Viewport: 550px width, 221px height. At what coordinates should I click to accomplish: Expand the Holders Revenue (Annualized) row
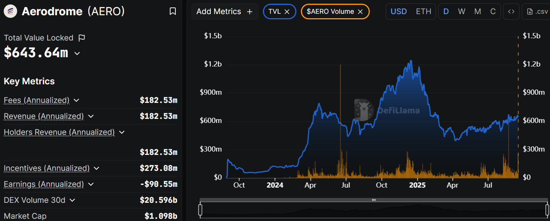(121, 132)
